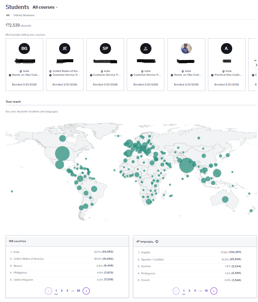Click the SP student avatar

105,48
